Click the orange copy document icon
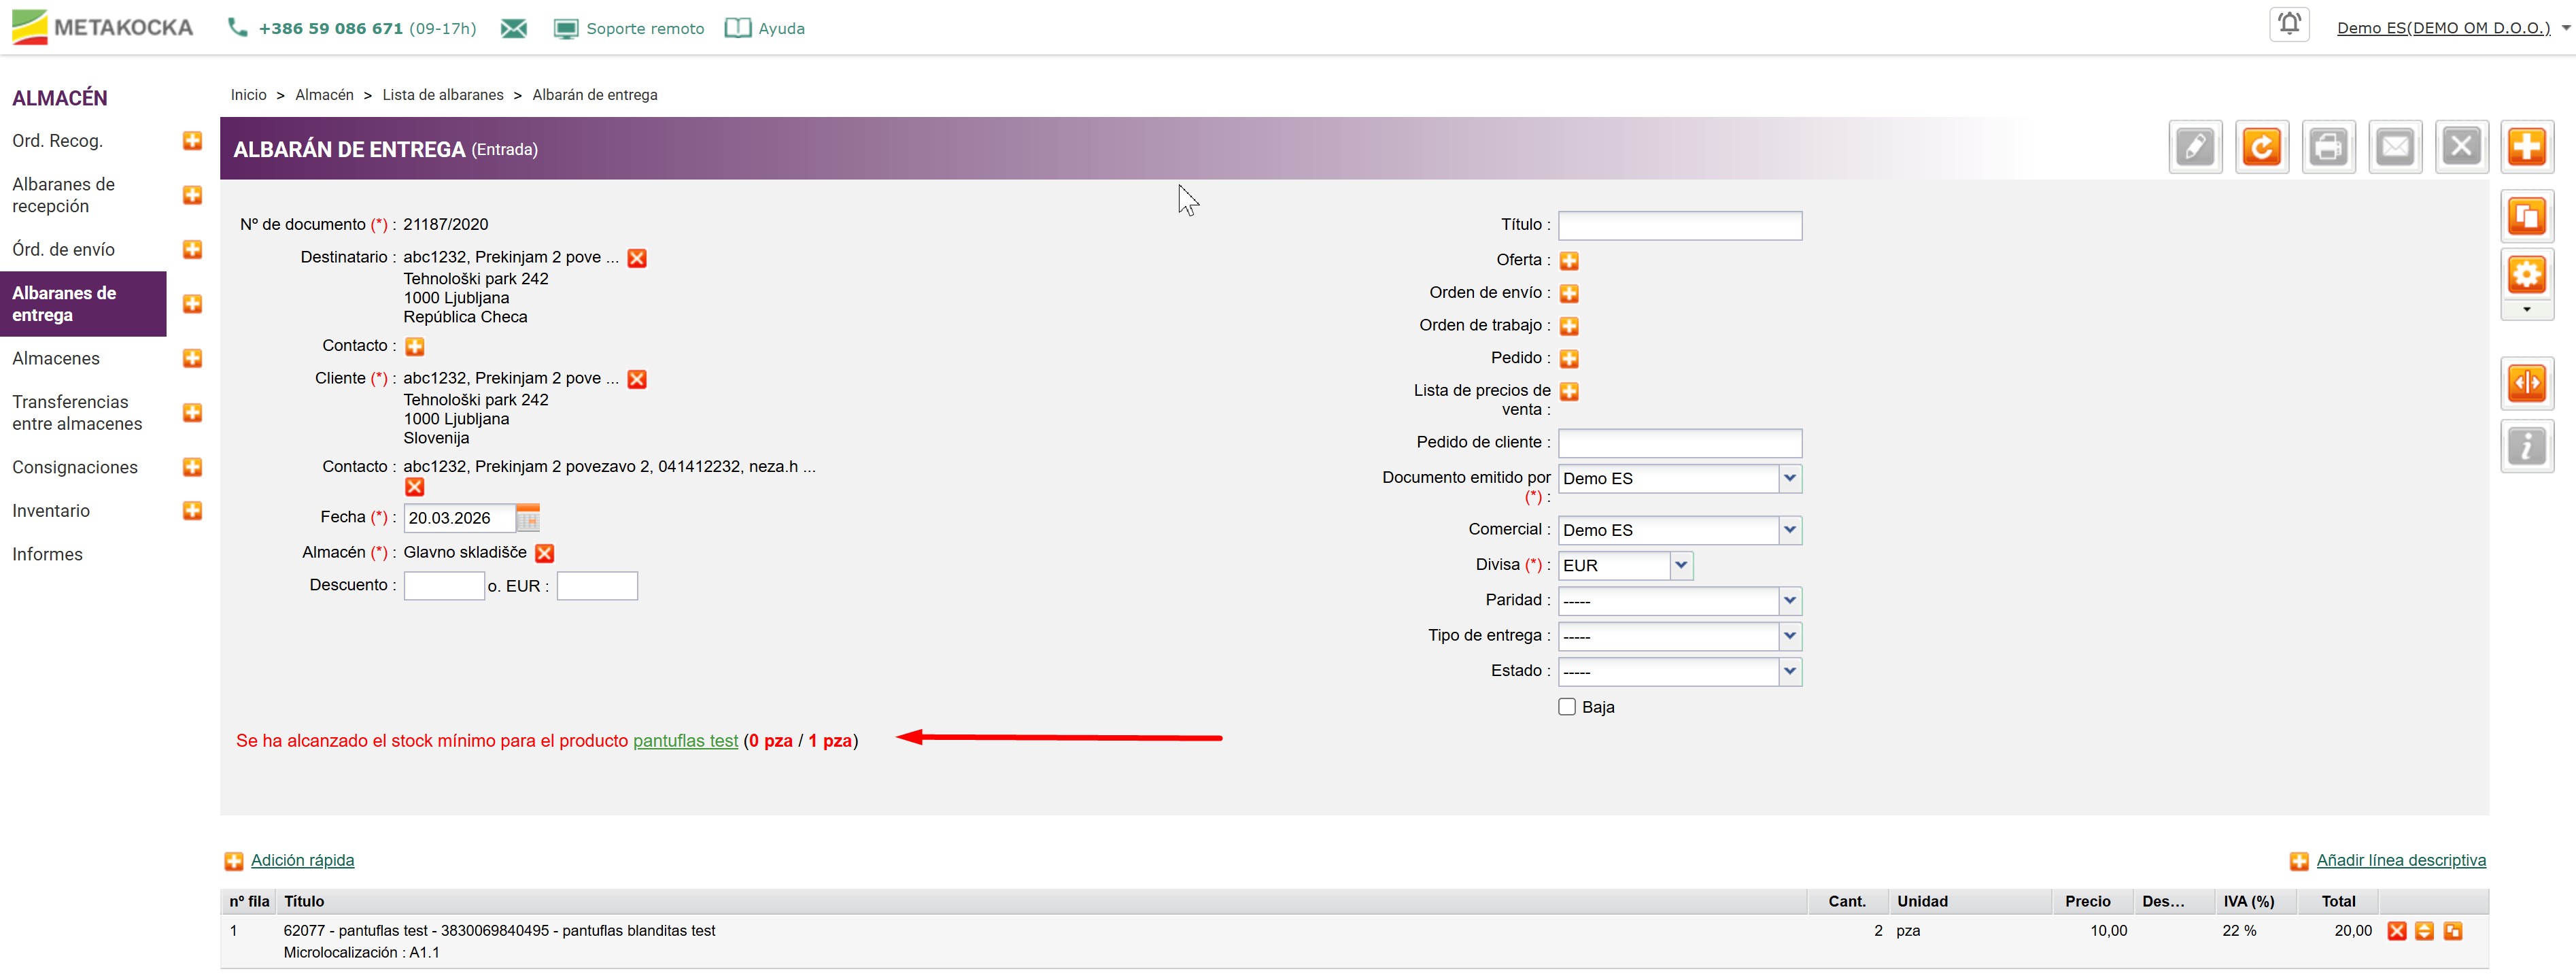 coord(2526,217)
